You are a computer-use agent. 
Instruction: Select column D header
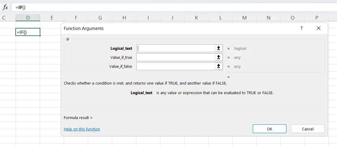28,18
